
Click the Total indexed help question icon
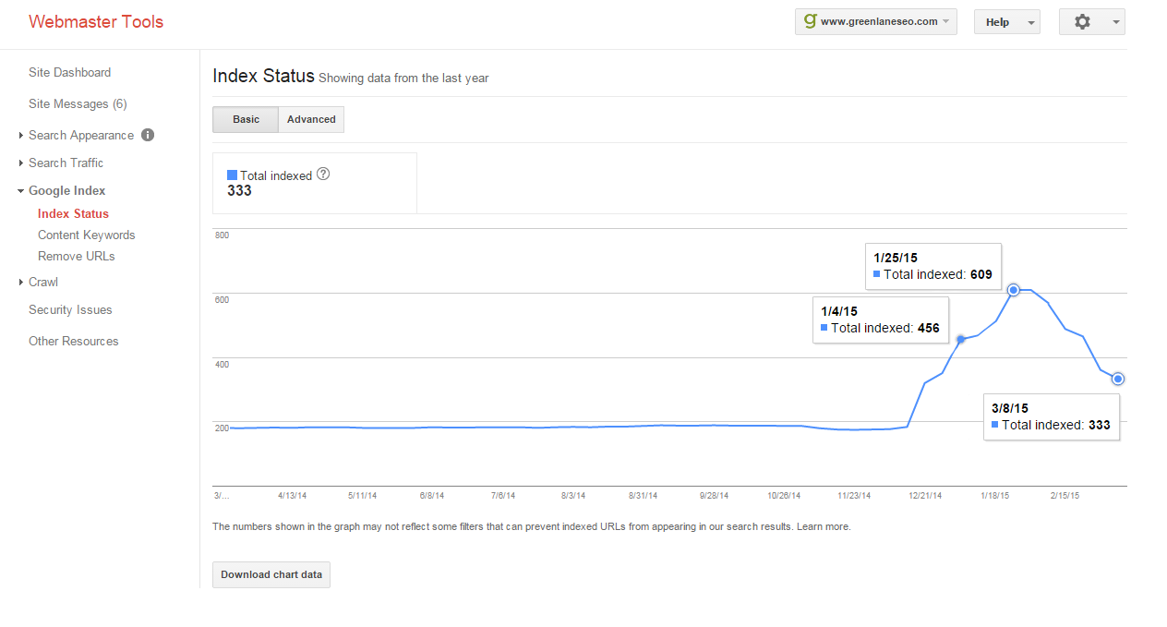[323, 174]
